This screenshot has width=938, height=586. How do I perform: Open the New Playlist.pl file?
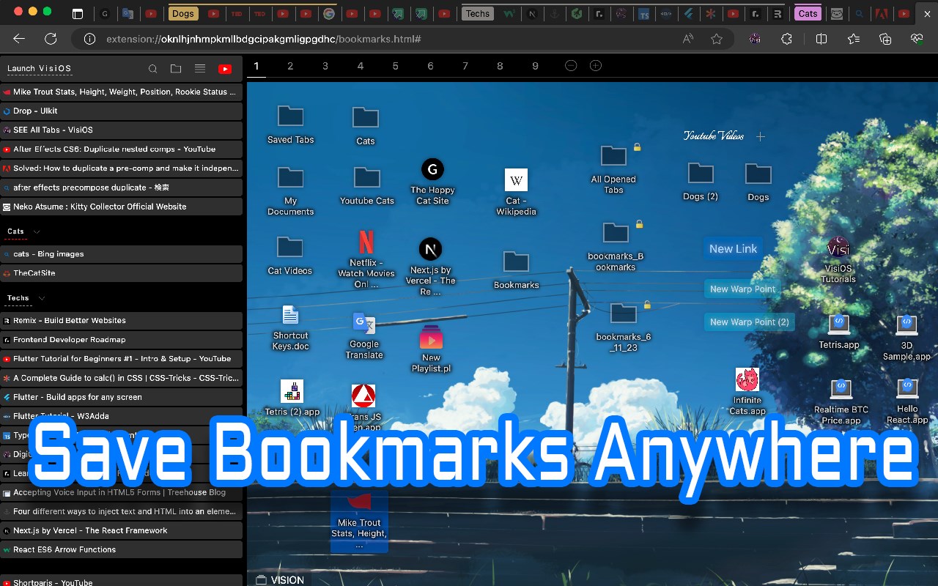tap(431, 349)
